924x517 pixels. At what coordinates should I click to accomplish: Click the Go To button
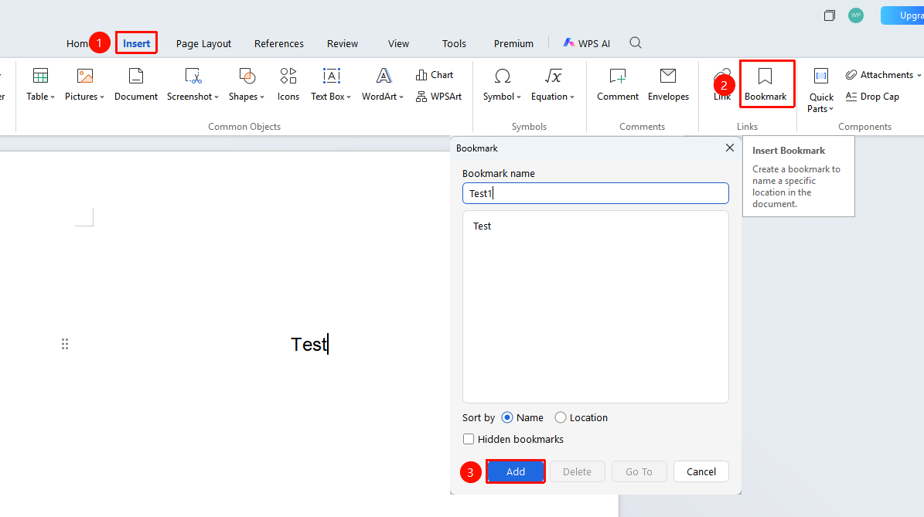[x=639, y=471]
